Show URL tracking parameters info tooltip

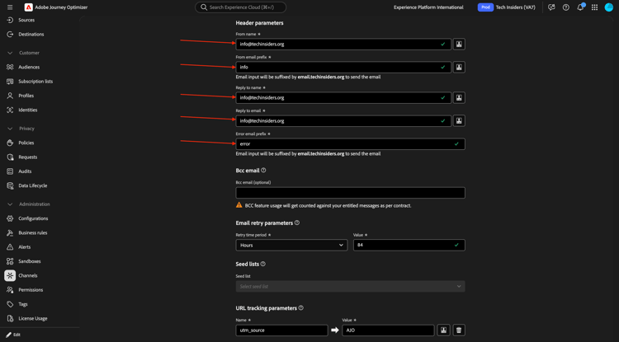(300, 307)
